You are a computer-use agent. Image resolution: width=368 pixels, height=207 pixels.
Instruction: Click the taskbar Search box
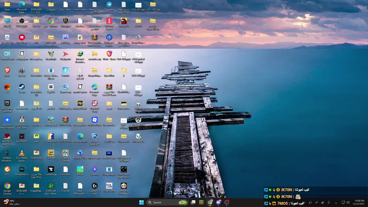168,202
